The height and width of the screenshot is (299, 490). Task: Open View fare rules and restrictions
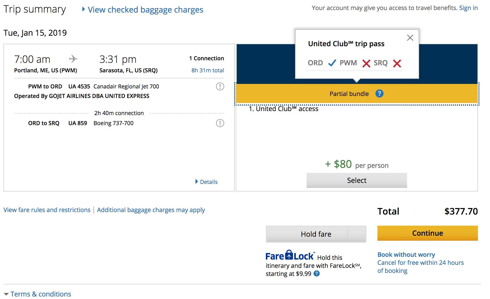(47, 210)
